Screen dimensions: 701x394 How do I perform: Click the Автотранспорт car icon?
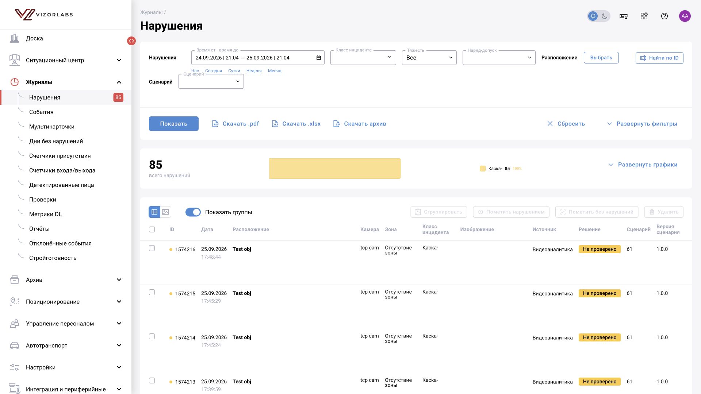tap(15, 345)
